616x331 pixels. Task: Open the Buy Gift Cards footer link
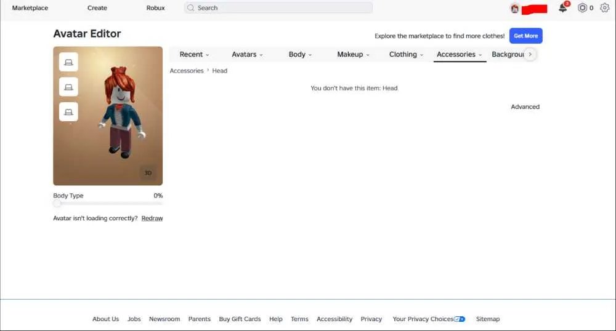click(x=240, y=319)
